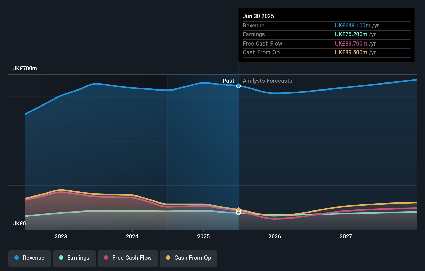Image resolution: width=425 pixels, height=271 pixels.
Task: Click the Revenue legend color dot
Action: click(x=17, y=258)
